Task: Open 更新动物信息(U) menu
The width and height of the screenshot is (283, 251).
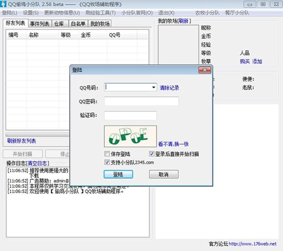Action: (62, 13)
